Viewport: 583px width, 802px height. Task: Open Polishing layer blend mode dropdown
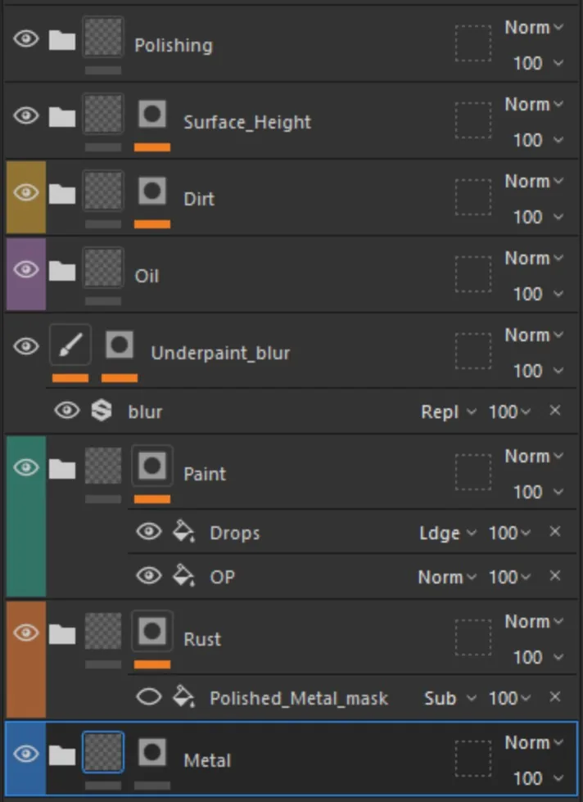pos(534,27)
